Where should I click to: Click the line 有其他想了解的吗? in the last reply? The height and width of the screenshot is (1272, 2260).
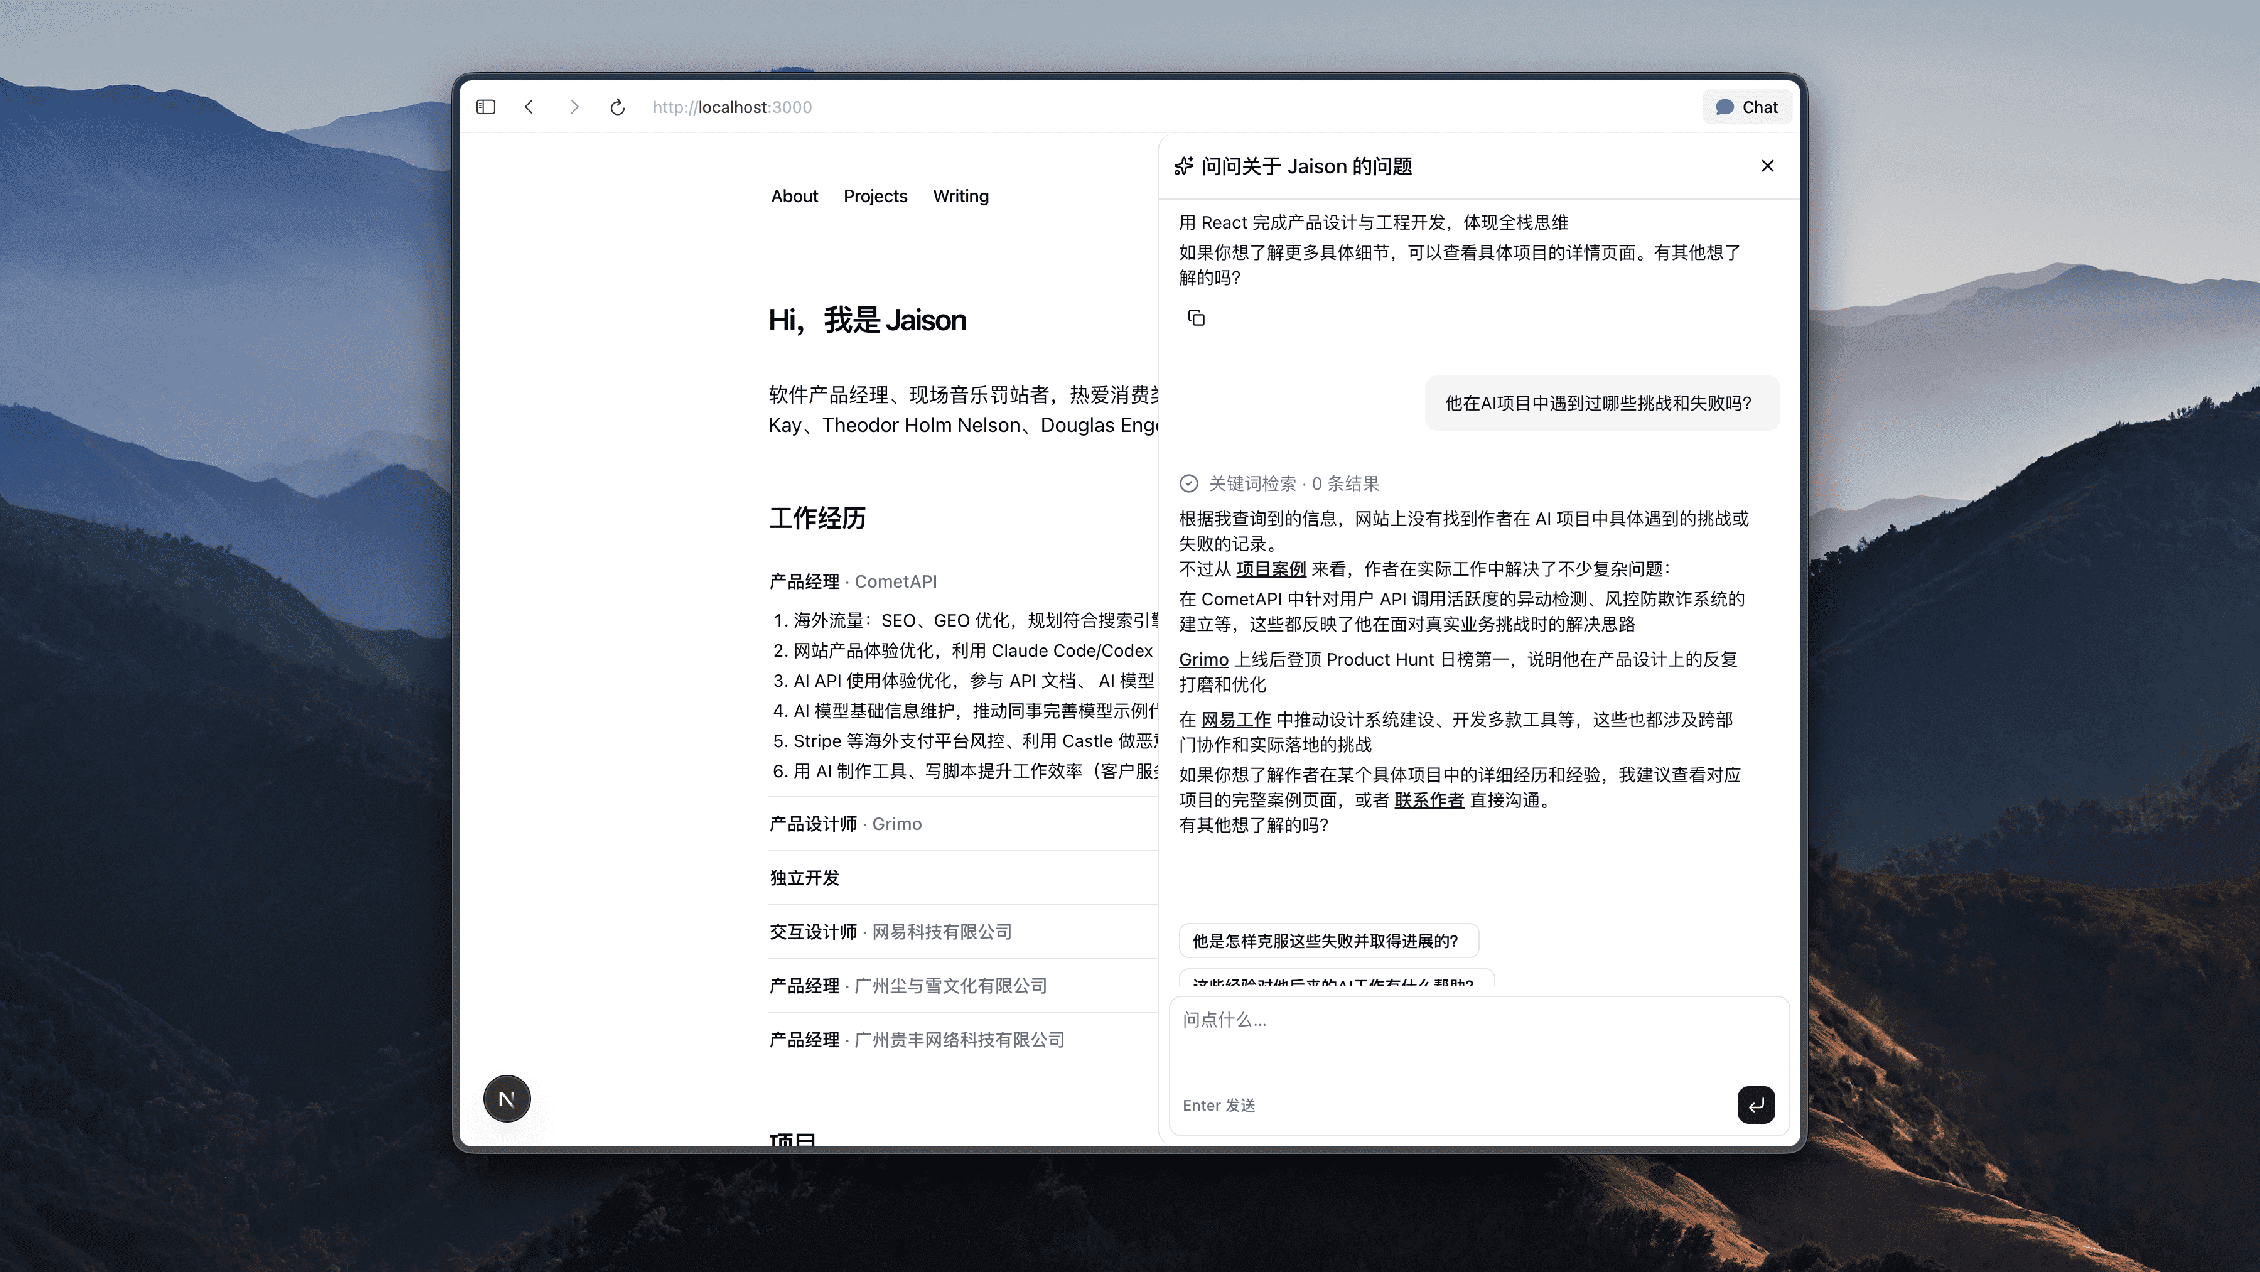(1253, 826)
